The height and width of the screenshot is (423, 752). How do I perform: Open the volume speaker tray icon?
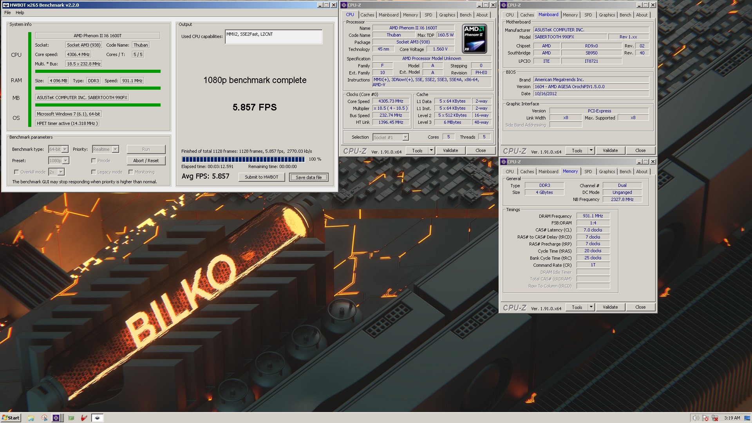coord(696,418)
